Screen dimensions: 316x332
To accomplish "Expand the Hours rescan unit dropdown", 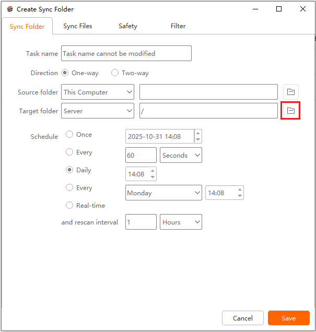I will tap(181, 222).
